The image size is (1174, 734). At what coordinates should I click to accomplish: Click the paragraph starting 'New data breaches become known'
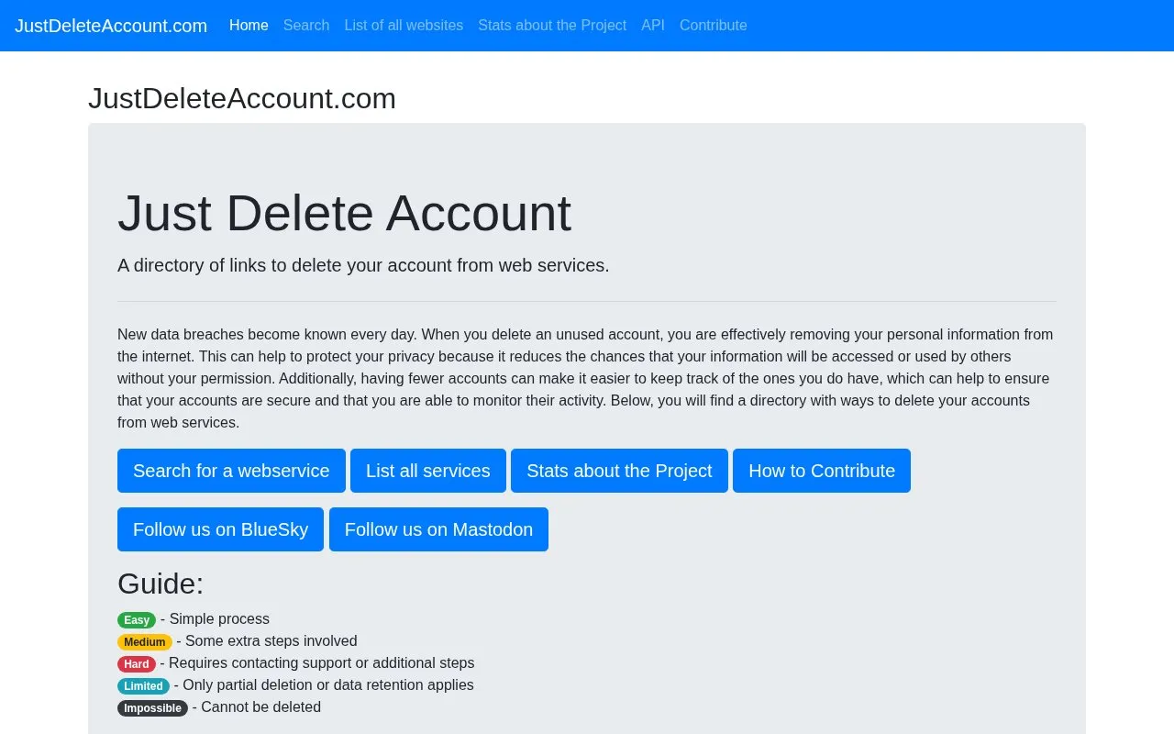pos(587,379)
